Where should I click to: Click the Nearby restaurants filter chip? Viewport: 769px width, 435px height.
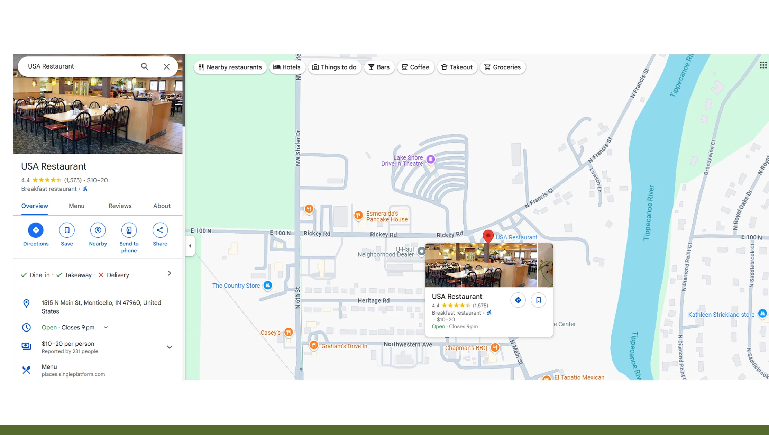tap(230, 67)
